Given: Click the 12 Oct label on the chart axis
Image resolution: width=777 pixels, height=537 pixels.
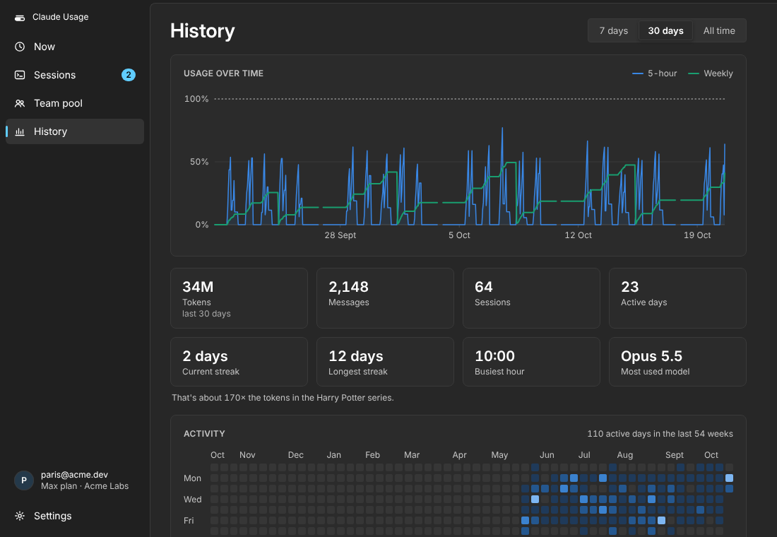Looking at the screenshot, I should coord(579,235).
